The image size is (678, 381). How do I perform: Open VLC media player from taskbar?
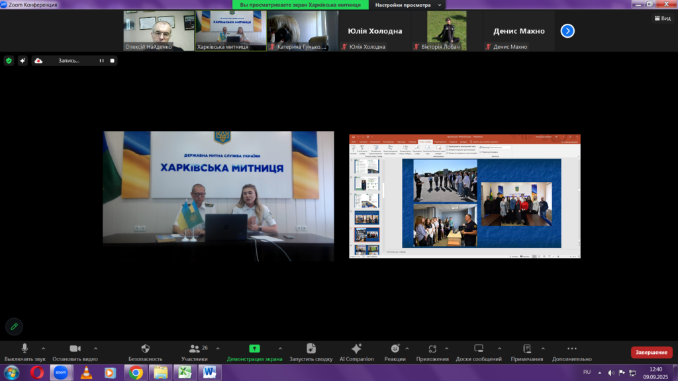click(87, 372)
